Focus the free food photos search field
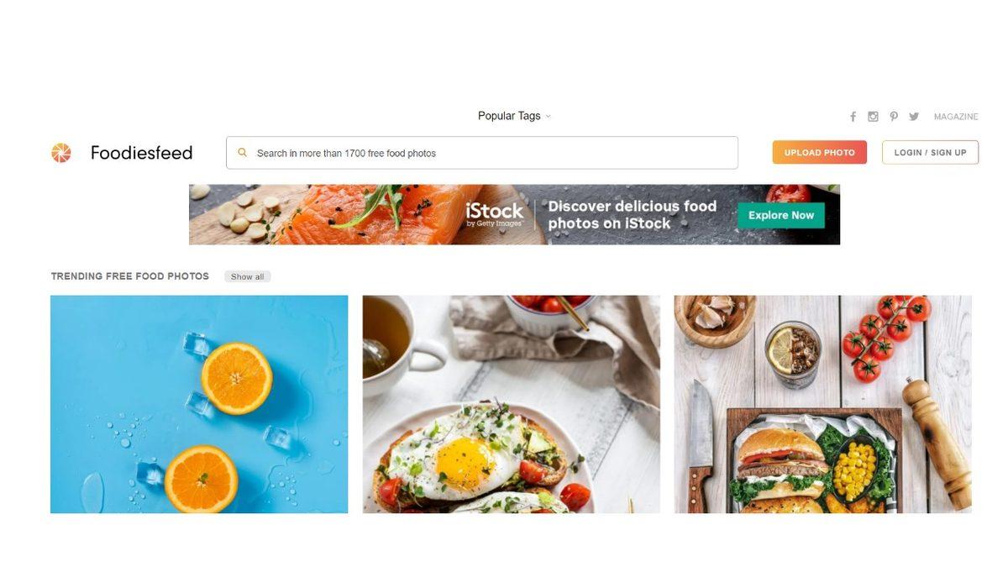The width and height of the screenshot is (1008, 567). click(x=482, y=153)
